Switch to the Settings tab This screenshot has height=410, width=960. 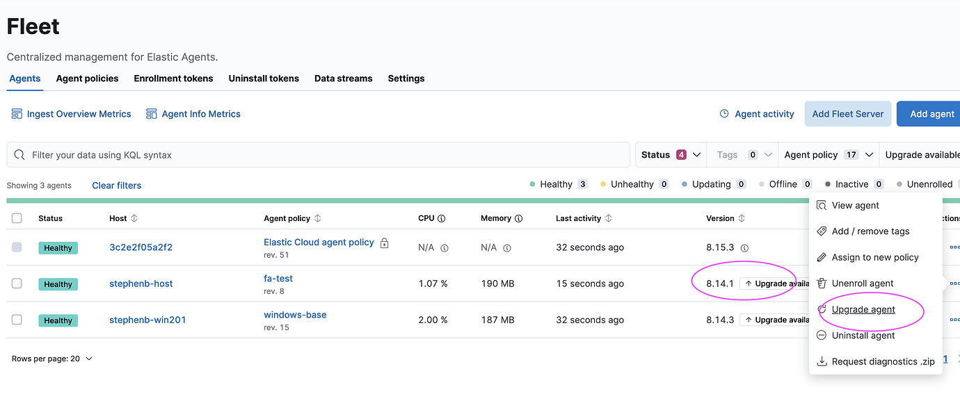(x=406, y=79)
